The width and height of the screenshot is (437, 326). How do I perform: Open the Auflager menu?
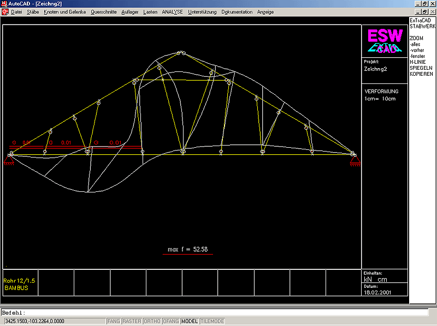[130, 12]
